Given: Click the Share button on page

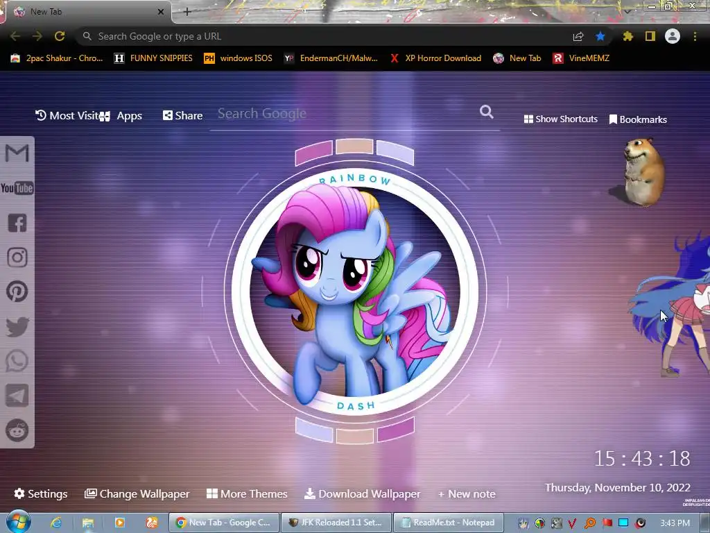Looking at the screenshot, I should (x=183, y=116).
